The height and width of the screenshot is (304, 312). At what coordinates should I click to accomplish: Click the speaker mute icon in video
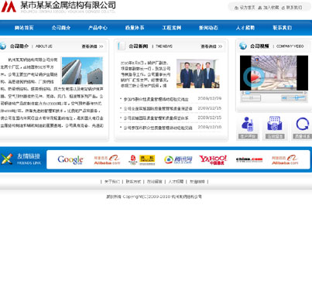coord(284,98)
